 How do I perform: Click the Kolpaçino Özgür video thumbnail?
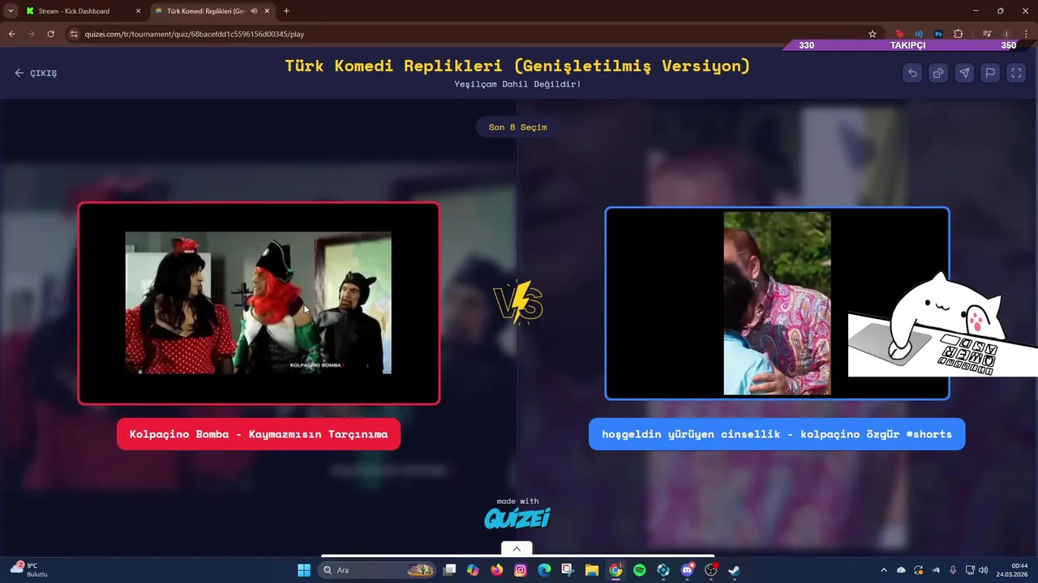pyautogui.click(x=777, y=304)
